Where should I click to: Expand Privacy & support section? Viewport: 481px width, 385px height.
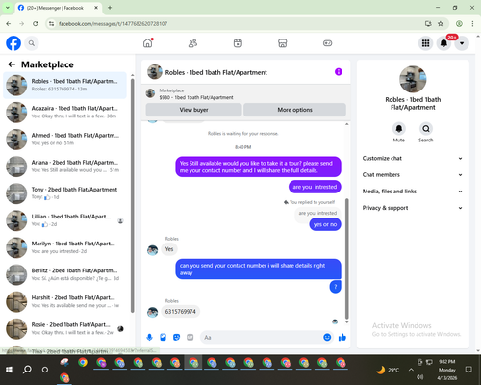pos(413,208)
